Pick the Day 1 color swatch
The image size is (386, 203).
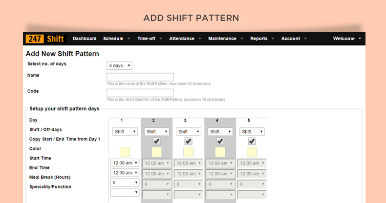pyautogui.click(x=125, y=152)
